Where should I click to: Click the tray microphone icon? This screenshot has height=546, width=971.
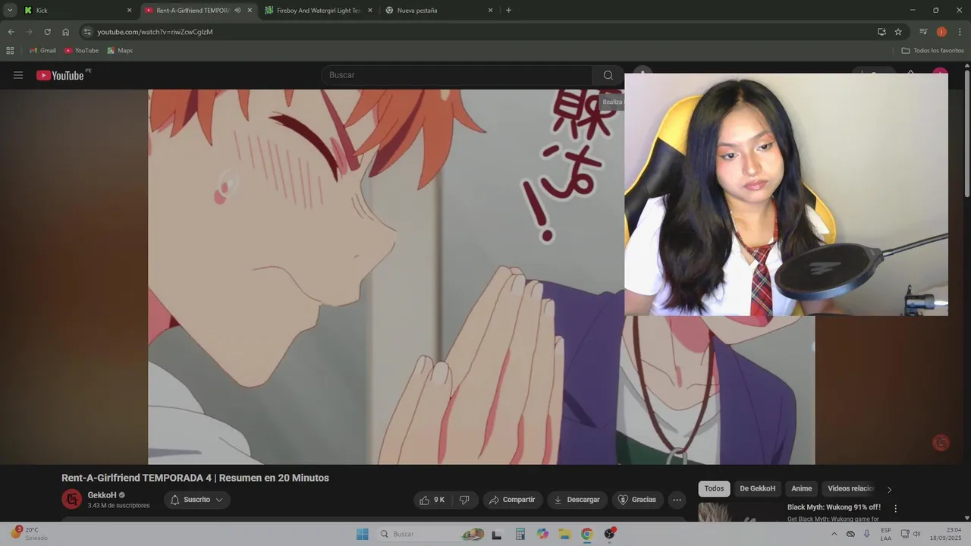(867, 534)
